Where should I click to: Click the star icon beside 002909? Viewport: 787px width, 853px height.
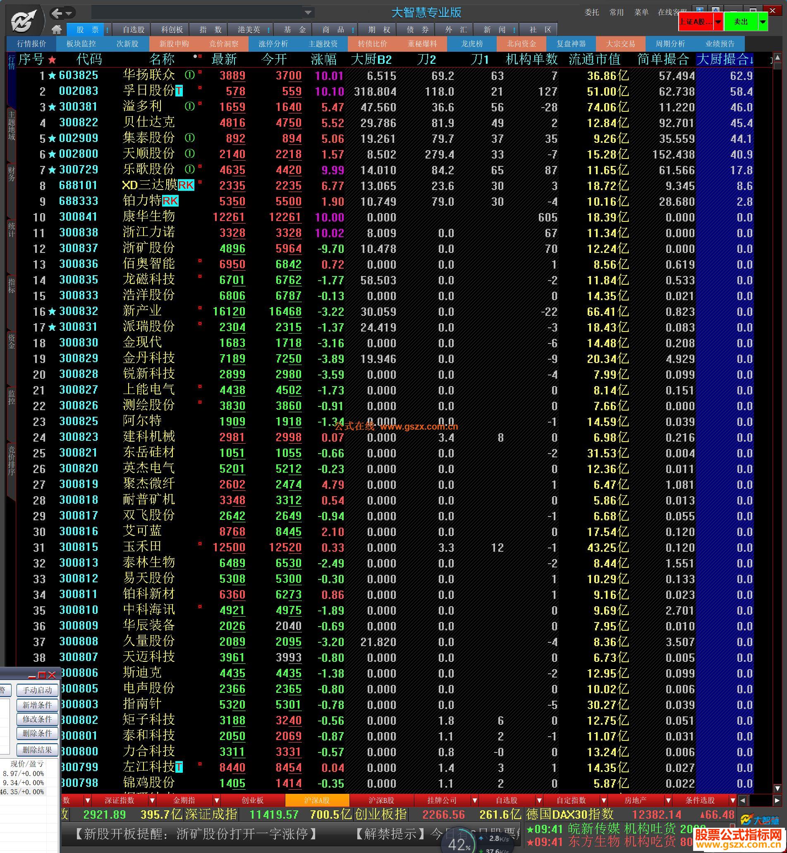pos(52,139)
